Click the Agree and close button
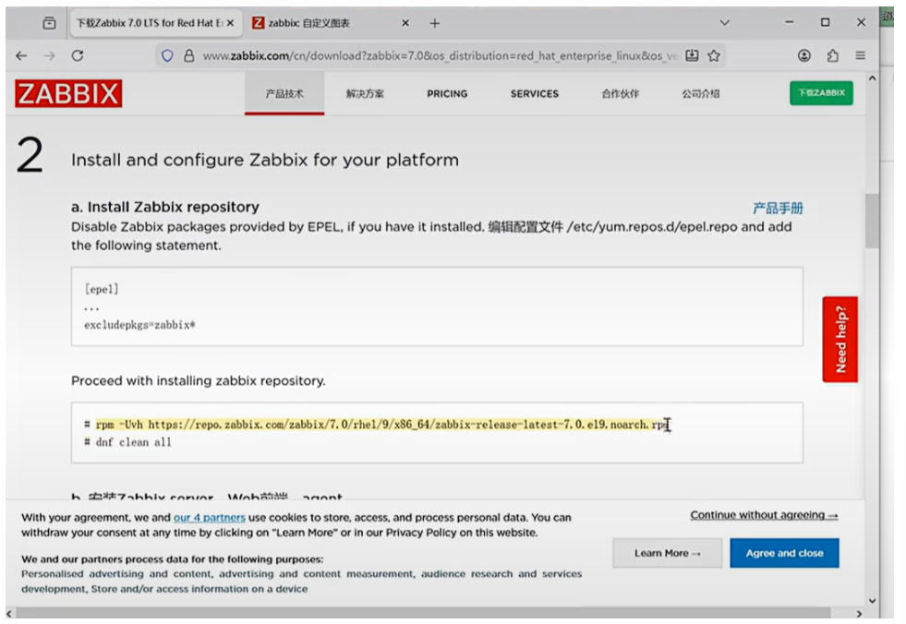The image size is (906, 624). click(784, 553)
